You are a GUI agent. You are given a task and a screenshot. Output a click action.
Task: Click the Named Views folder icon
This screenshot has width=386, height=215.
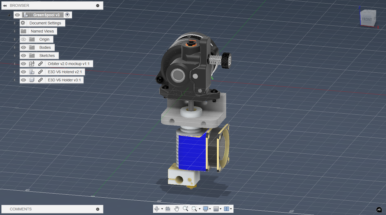pyautogui.click(x=23, y=31)
